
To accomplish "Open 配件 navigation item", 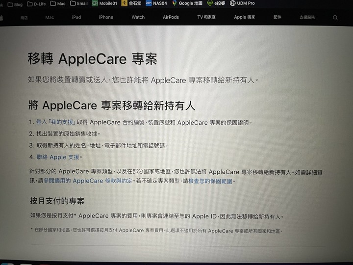I will [277, 17].
